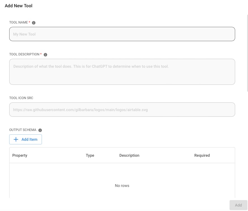This screenshot has width=248, height=211.
Task: Click the Property column header
Action: pyautogui.click(x=20, y=155)
